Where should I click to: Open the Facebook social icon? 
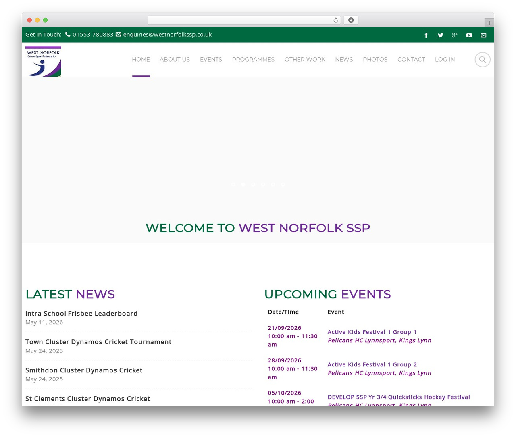click(426, 35)
